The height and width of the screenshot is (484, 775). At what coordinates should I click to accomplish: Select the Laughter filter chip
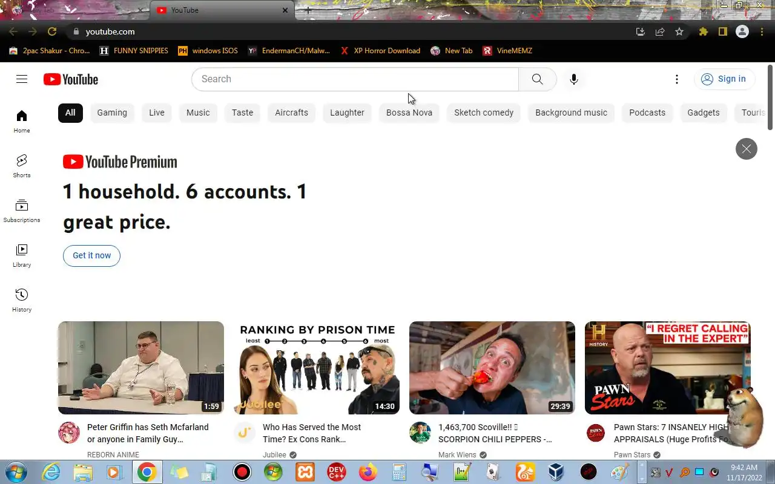click(x=347, y=113)
